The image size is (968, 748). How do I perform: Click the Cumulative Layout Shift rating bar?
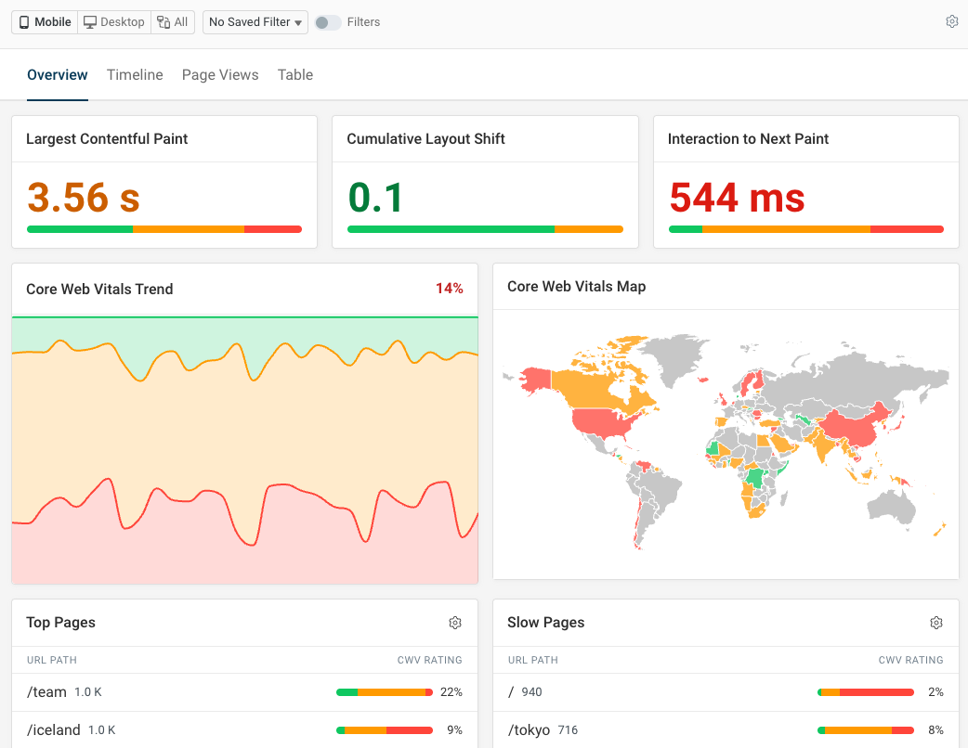485,229
